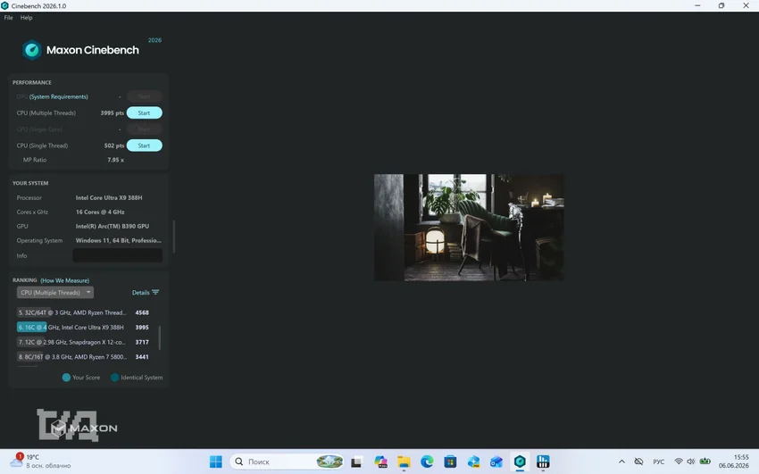
Task: Open the Help menu
Action: (26, 18)
